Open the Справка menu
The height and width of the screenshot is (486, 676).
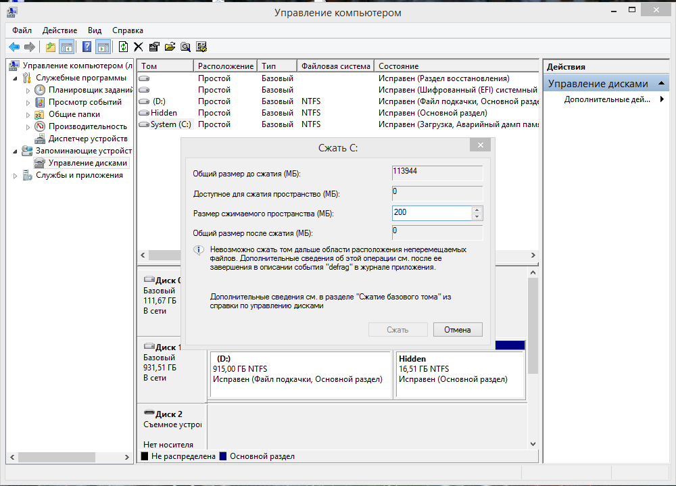click(x=127, y=30)
